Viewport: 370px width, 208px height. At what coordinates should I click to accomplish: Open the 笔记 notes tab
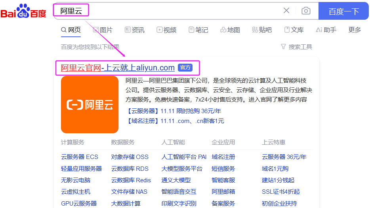point(198,30)
